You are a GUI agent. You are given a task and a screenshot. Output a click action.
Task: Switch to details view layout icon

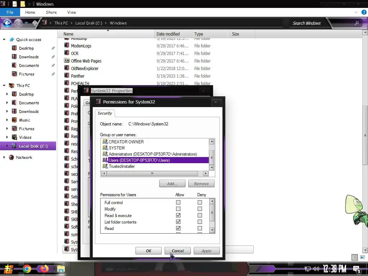355,257
